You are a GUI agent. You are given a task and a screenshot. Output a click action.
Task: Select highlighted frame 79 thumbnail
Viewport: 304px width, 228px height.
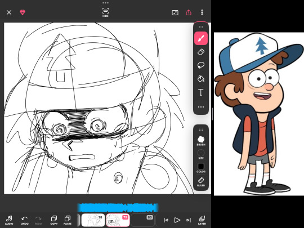click(118, 220)
